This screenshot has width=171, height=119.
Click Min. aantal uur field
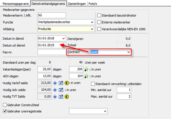pyautogui.click(x=124, y=90)
